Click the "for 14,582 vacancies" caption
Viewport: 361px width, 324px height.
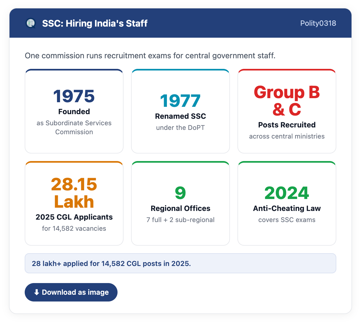coord(74,228)
